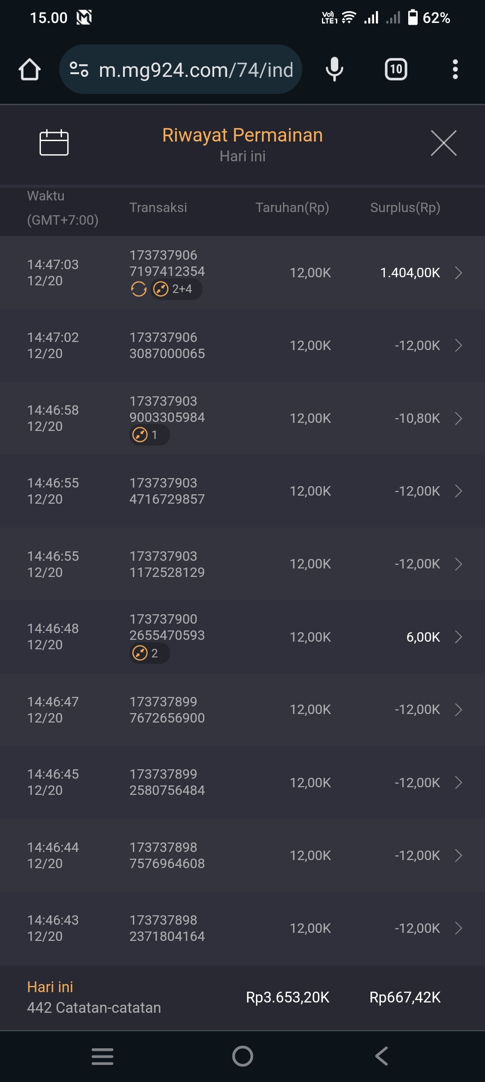
Task: Open transaction 173737899 7672656900 row
Action: click(x=242, y=710)
